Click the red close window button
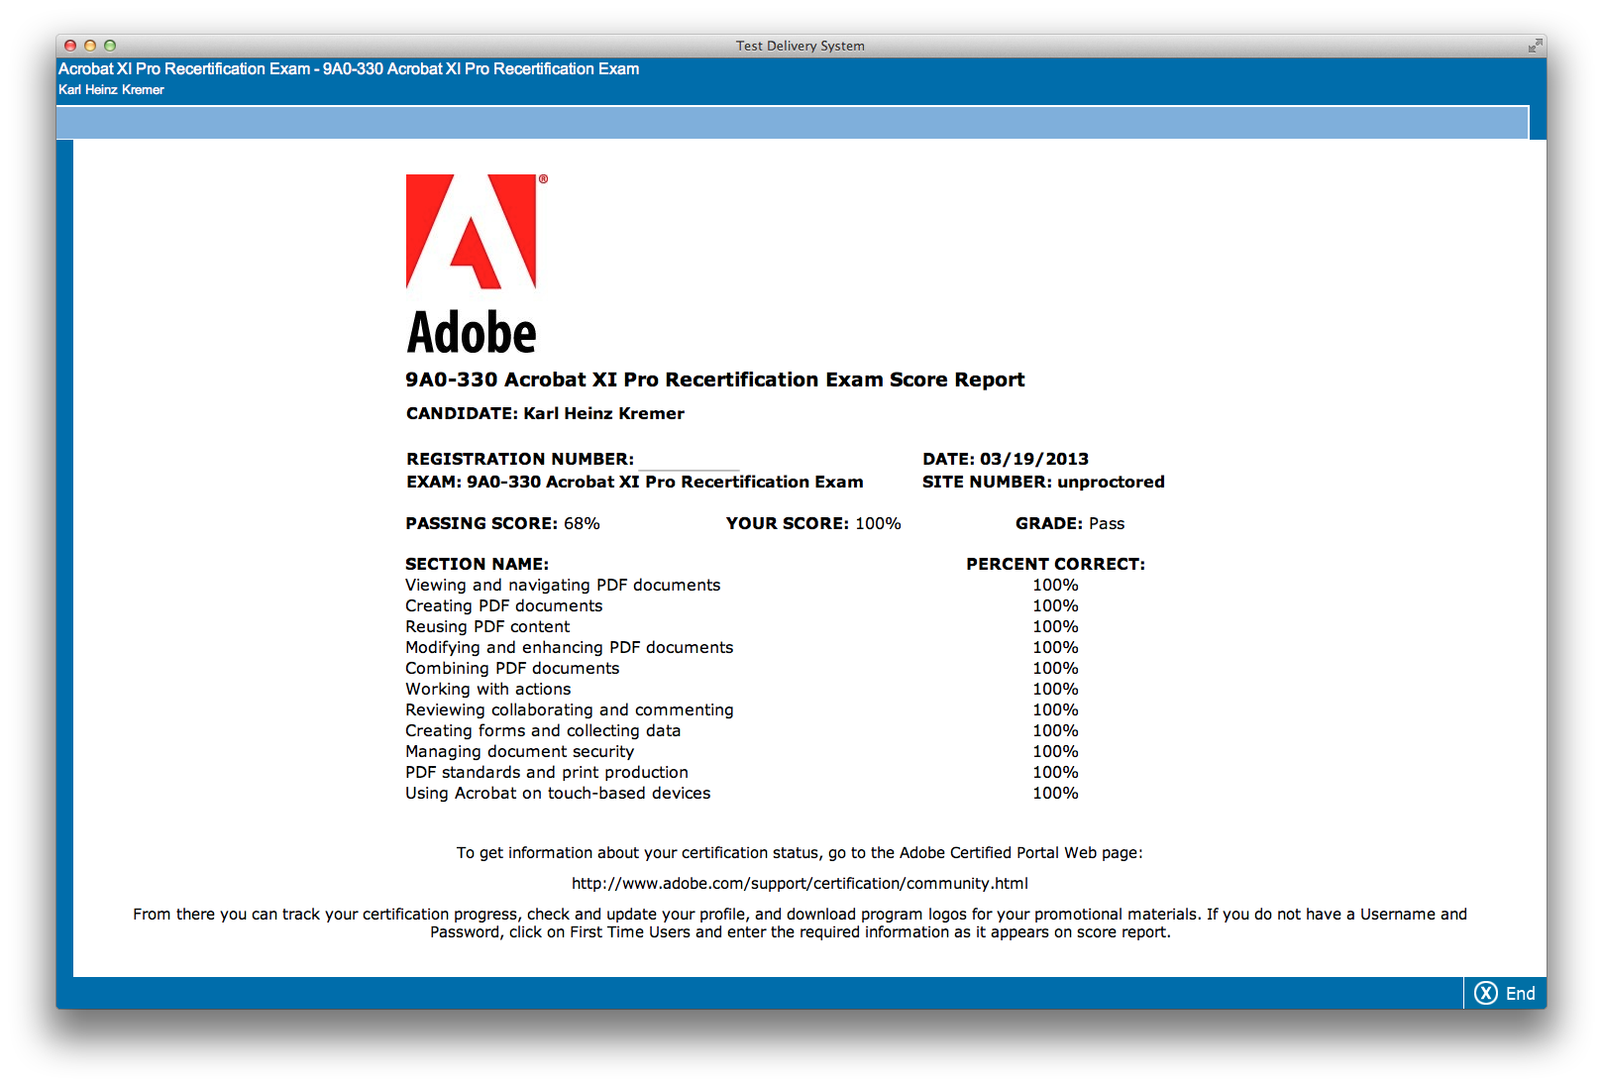The width and height of the screenshot is (1603, 1087). (70, 46)
